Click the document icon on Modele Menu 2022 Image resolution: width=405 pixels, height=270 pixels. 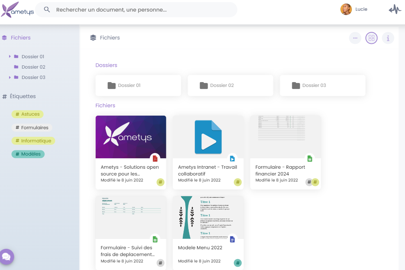click(x=232, y=239)
